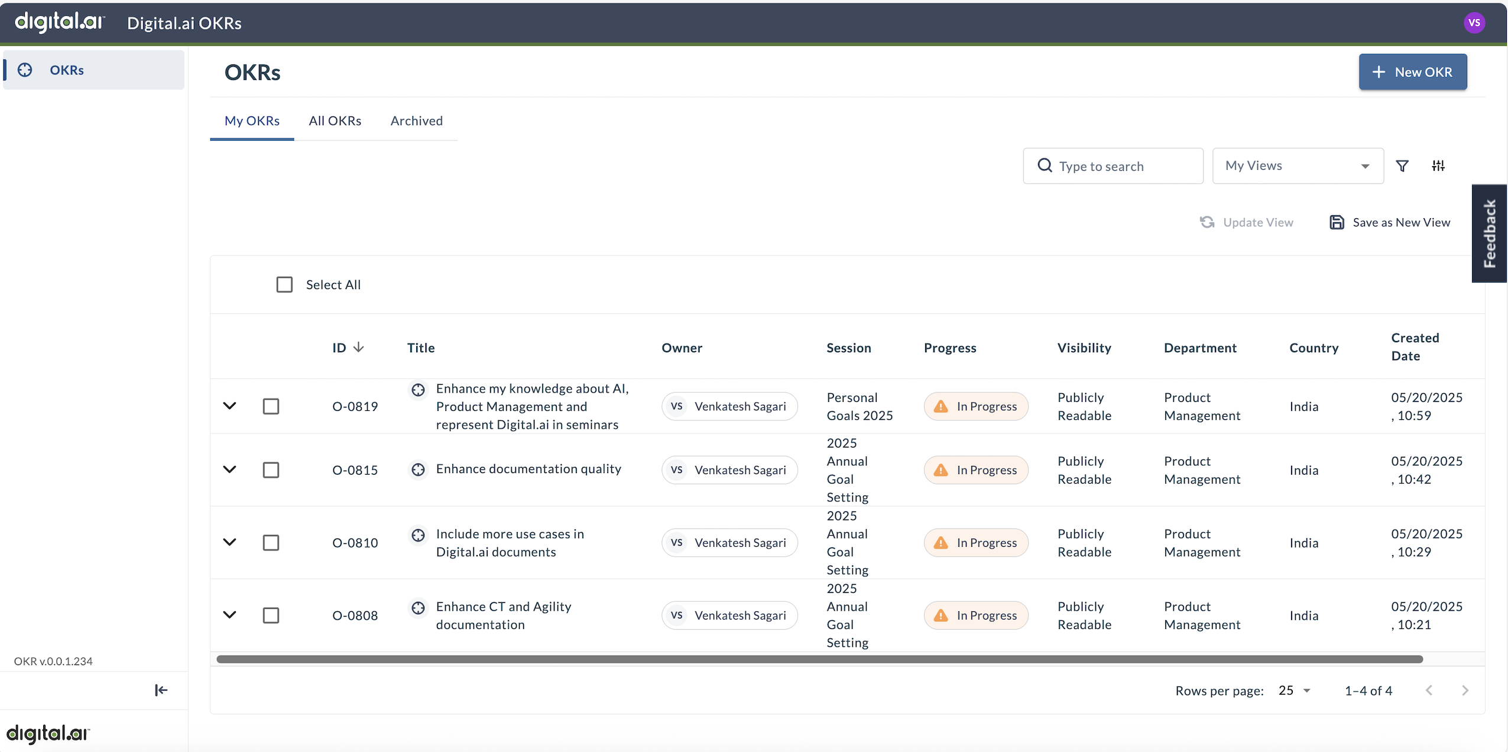Click the Title column header
The height and width of the screenshot is (752, 1508).
[421, 348]
